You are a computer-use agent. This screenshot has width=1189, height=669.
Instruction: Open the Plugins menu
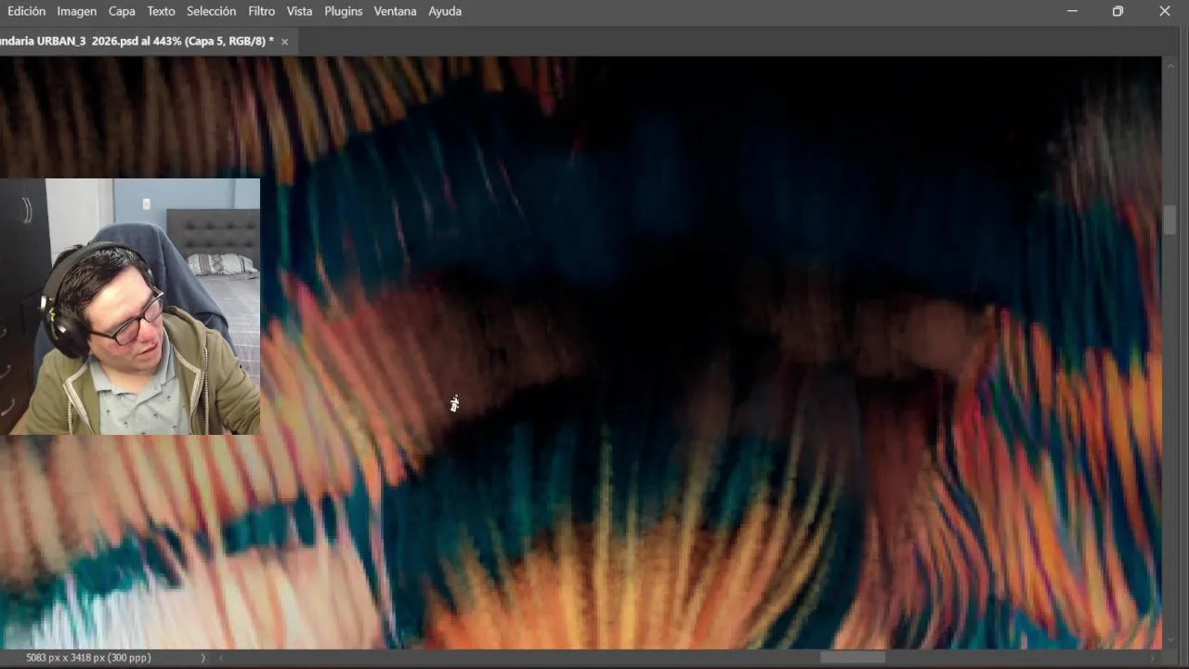343,11
